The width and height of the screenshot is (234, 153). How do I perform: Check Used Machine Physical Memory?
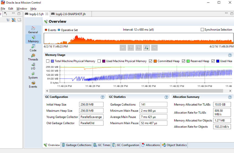99,61
